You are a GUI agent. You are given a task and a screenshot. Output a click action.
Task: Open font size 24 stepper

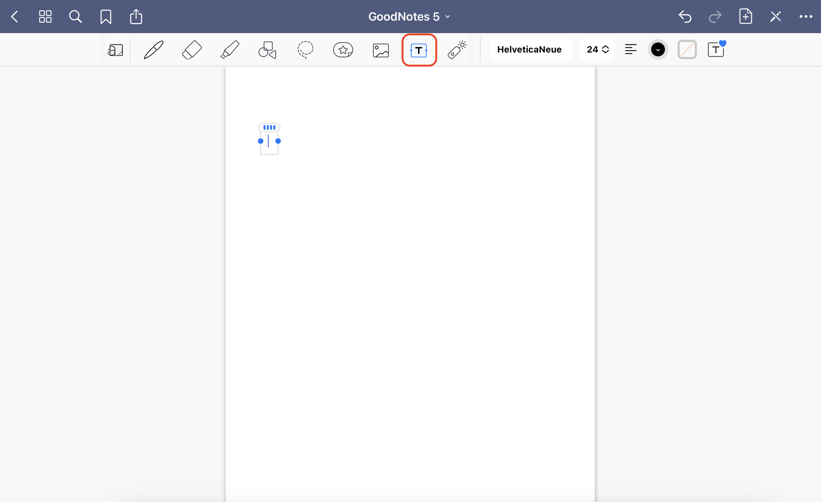tap(598, 49)
